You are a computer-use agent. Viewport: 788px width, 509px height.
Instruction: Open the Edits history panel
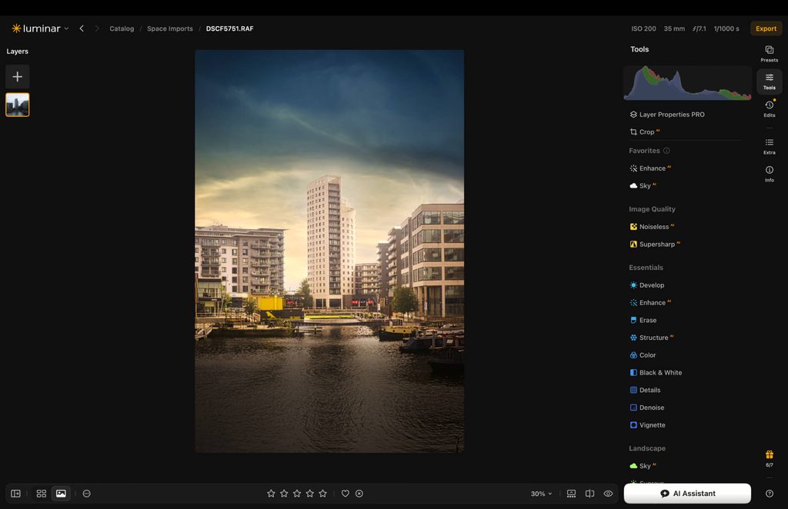[770, 108]
